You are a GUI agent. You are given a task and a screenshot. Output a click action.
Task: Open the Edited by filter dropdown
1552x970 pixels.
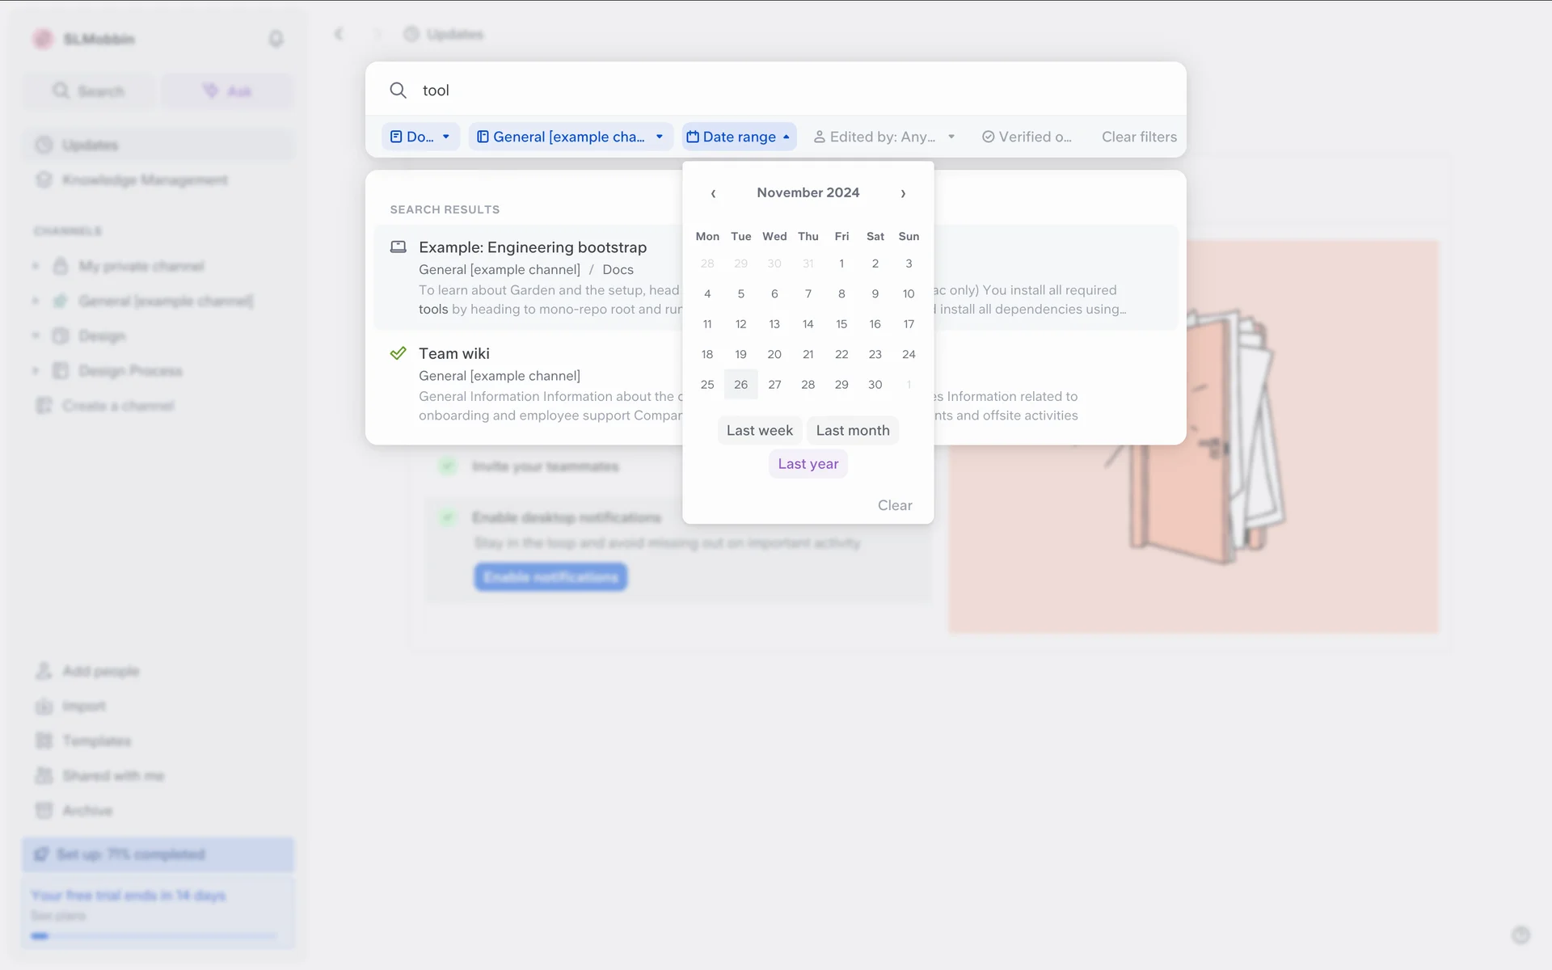click(884, 137)
